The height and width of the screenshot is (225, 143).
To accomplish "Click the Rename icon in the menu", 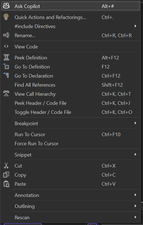I will point(6,35).
